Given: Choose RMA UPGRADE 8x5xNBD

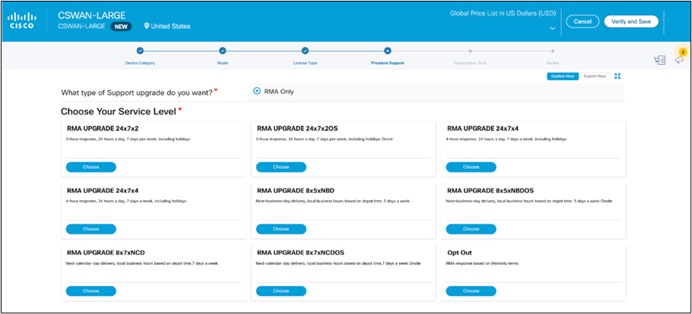Looking at the screenshot, I should click(281, 229).
